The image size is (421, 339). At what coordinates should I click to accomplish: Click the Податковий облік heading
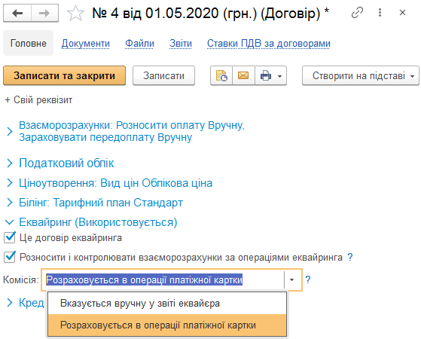pos(66,163)
